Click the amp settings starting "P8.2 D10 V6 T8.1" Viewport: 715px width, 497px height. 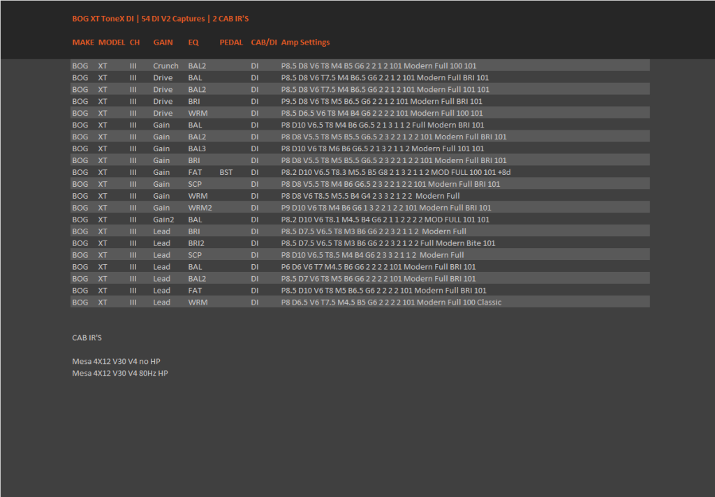385,220
